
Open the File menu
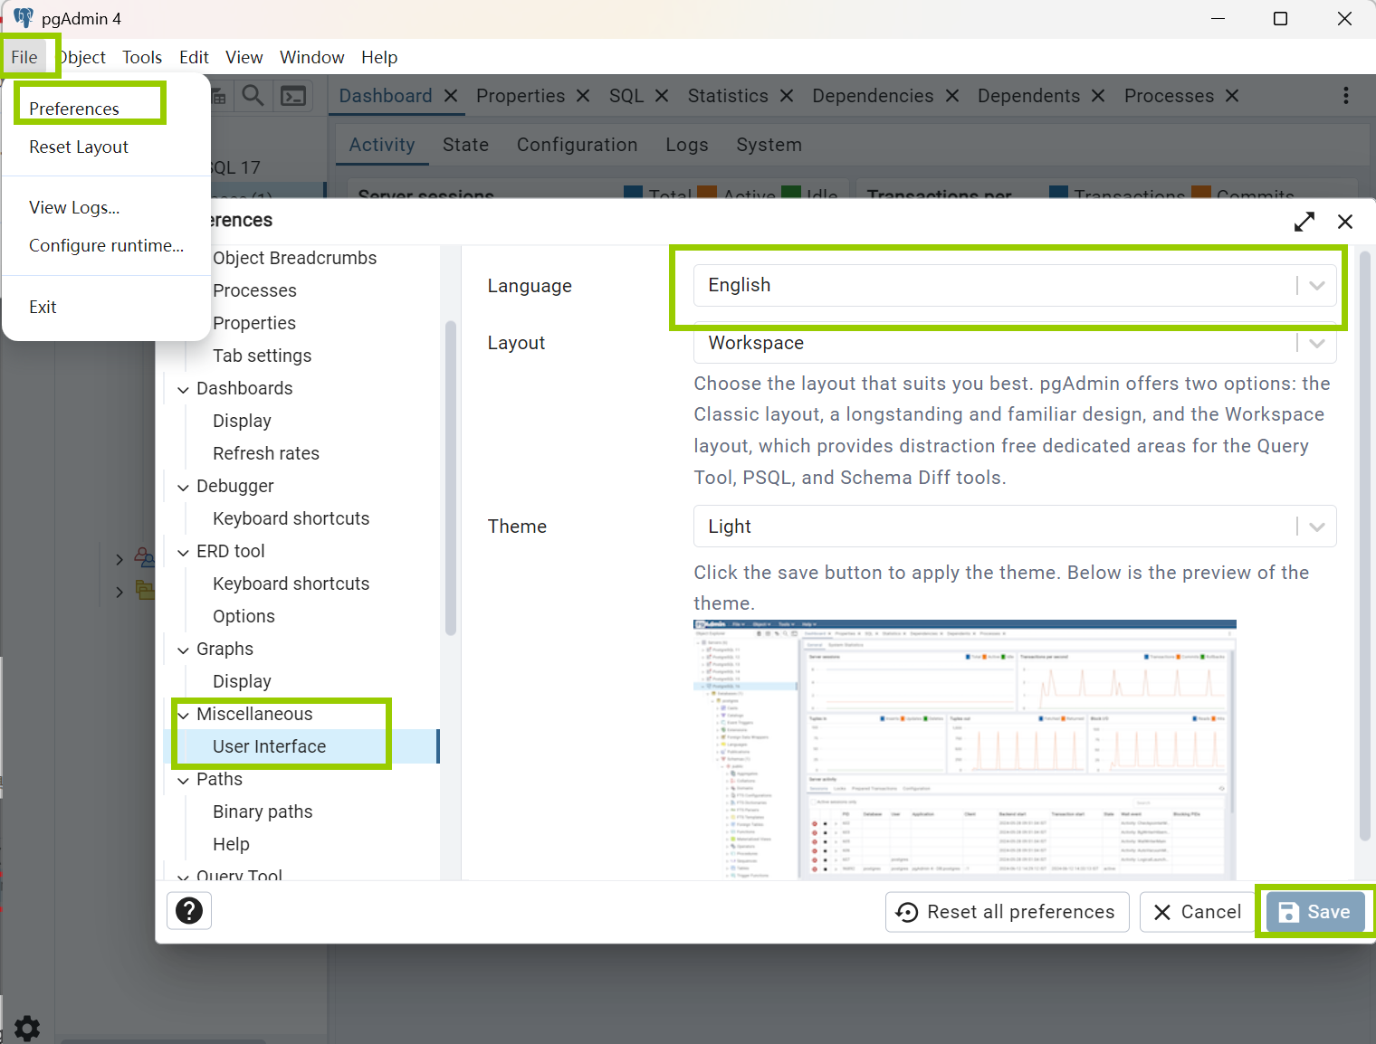24,57
